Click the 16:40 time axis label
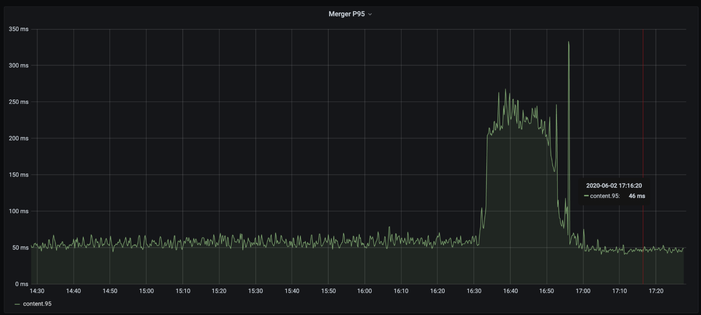 (x=510, y=291)
